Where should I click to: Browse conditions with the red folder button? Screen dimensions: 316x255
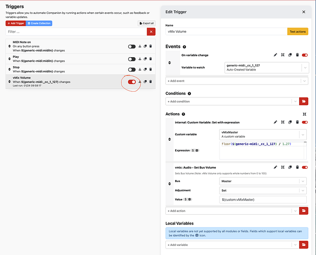coord(305,101)
